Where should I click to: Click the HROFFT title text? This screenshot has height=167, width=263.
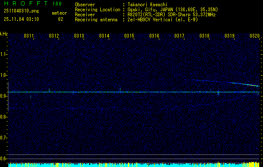(24, 4)
